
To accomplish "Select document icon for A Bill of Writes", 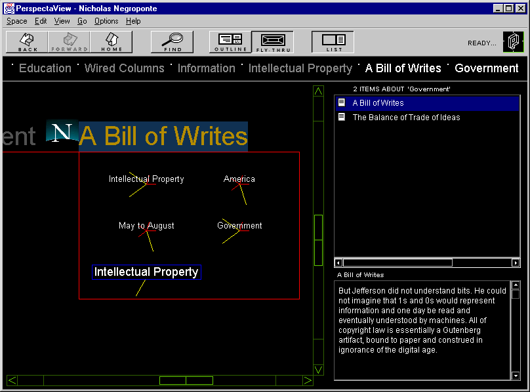I will 341,103.
